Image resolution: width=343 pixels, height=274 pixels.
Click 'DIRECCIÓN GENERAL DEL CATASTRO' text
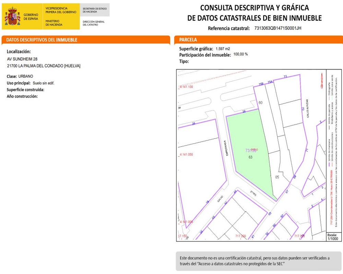[94, 23]
